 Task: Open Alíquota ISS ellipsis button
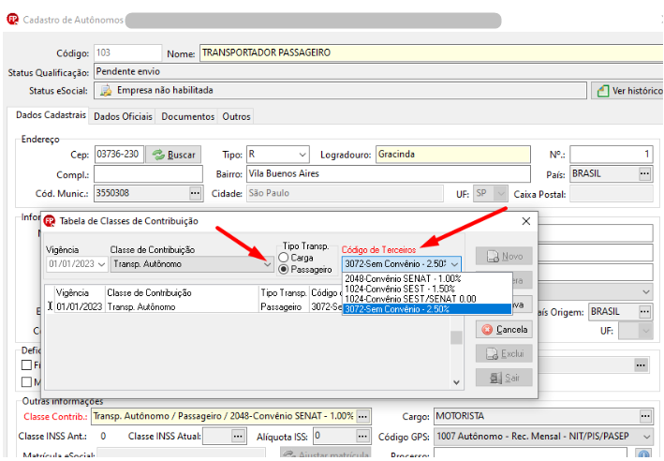coord(362,436)
